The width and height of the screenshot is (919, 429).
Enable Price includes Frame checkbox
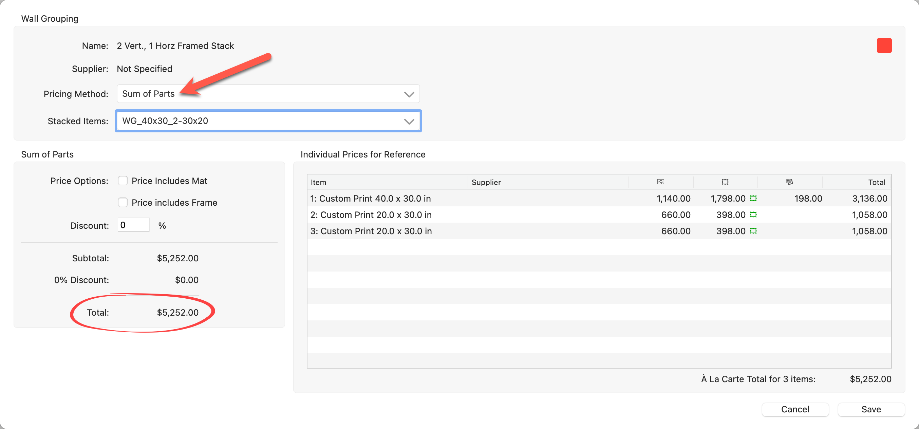[x=123, y=203]
